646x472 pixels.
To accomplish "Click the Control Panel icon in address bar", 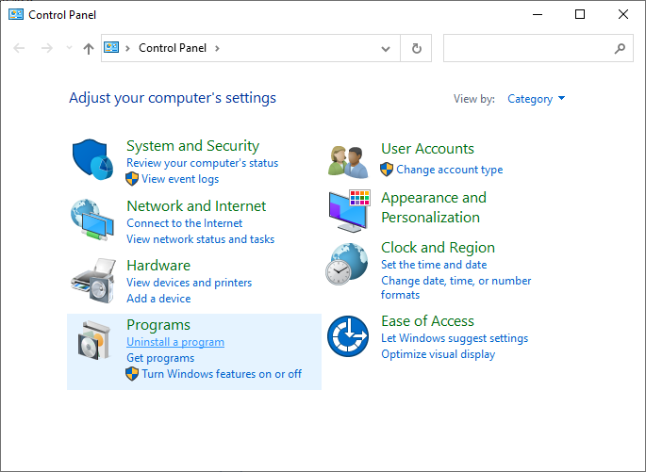I will 111,47.
